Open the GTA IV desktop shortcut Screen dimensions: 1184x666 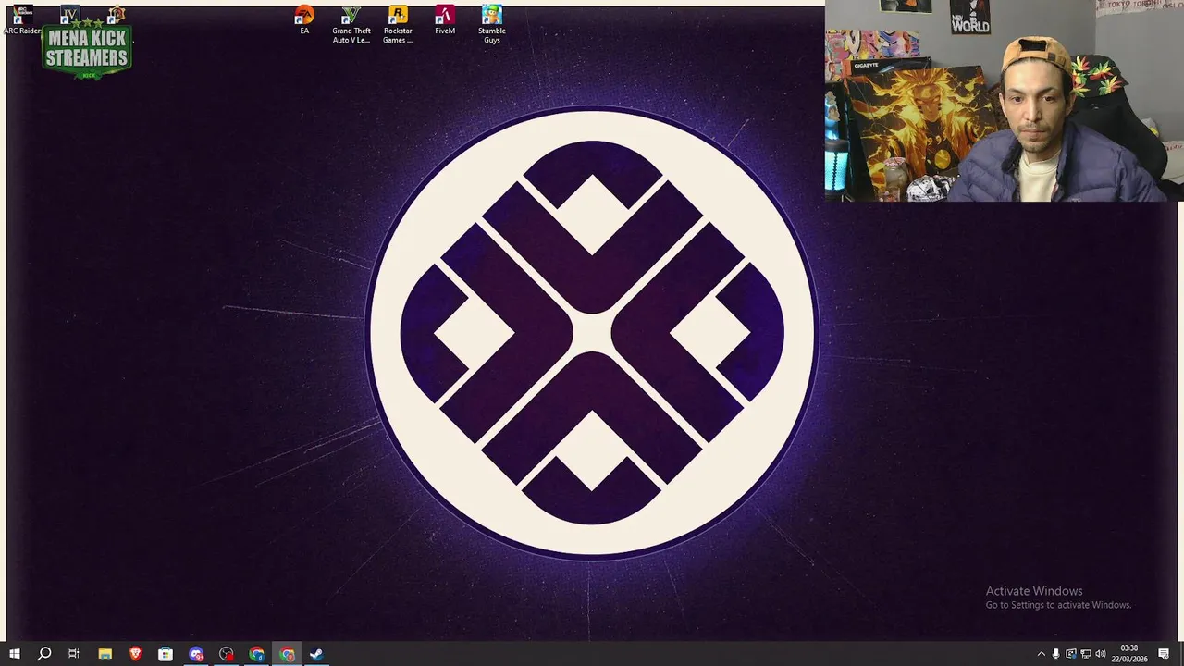point(69,14)
